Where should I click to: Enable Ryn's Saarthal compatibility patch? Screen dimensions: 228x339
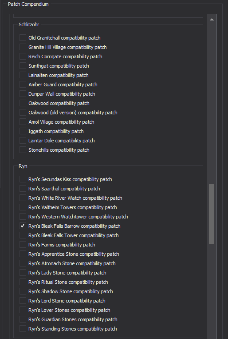23,188
